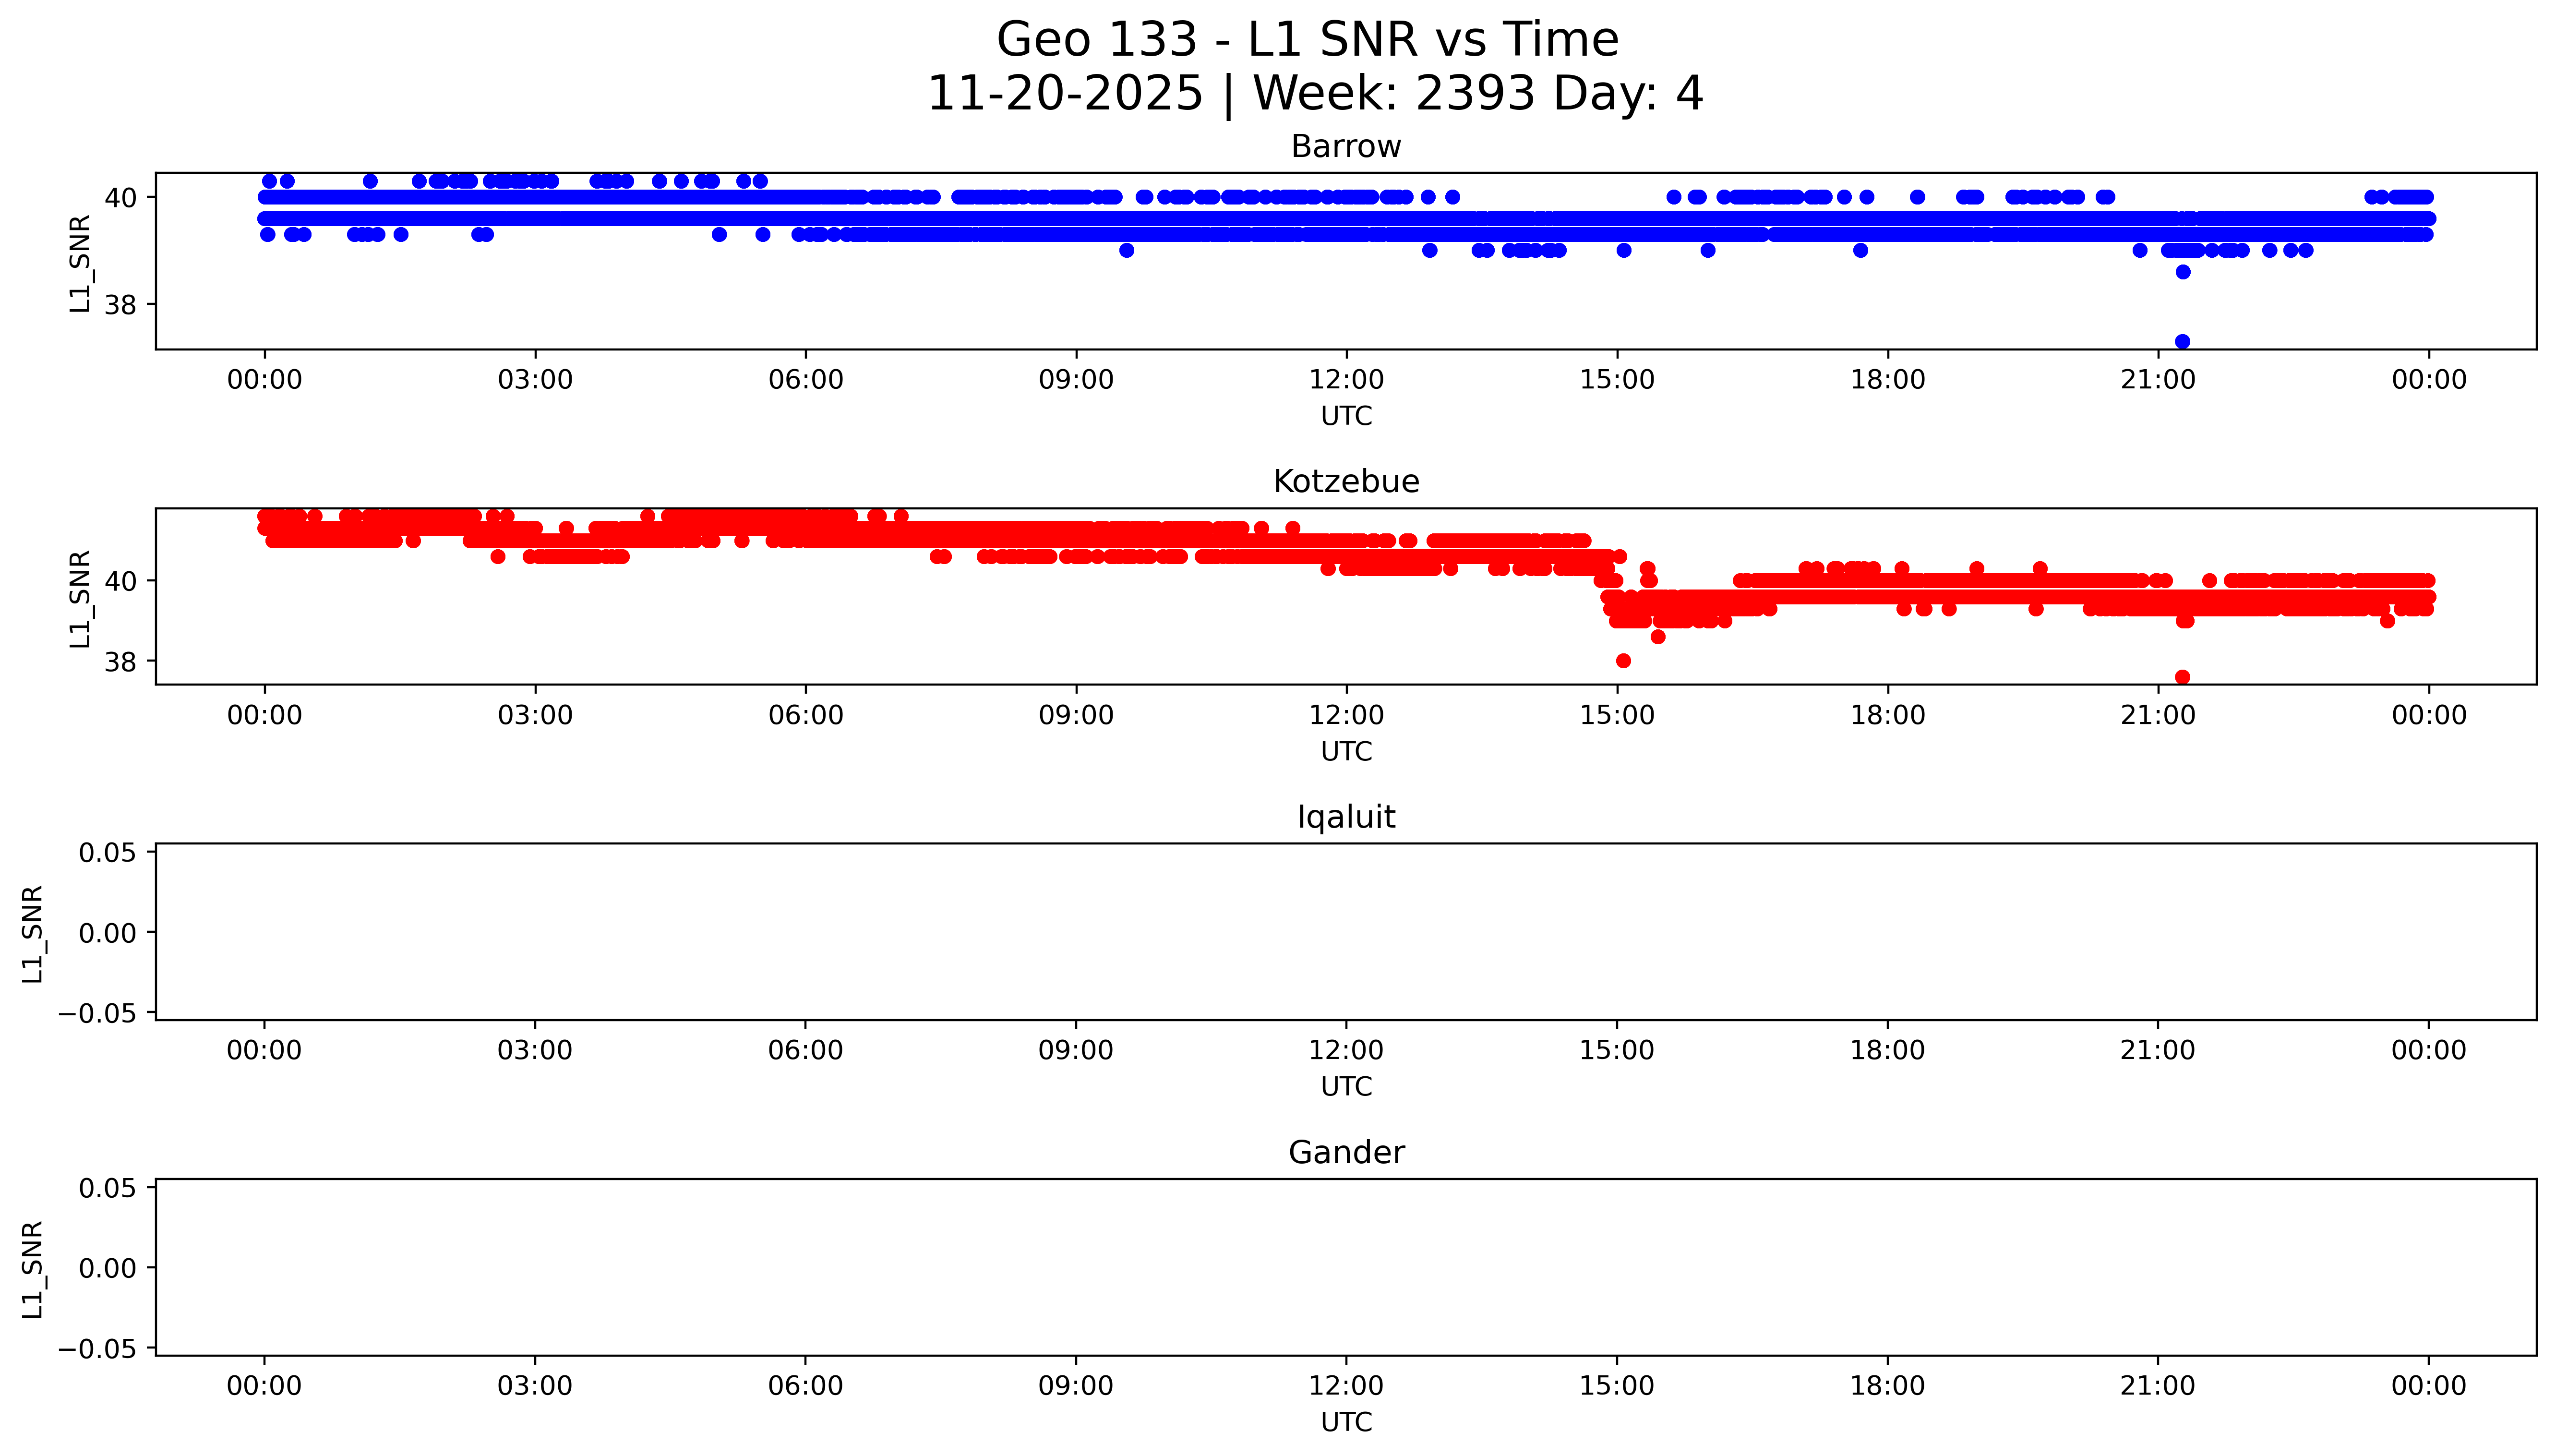Click the UTC axis label below Gander plot

pos(1345,1422)
